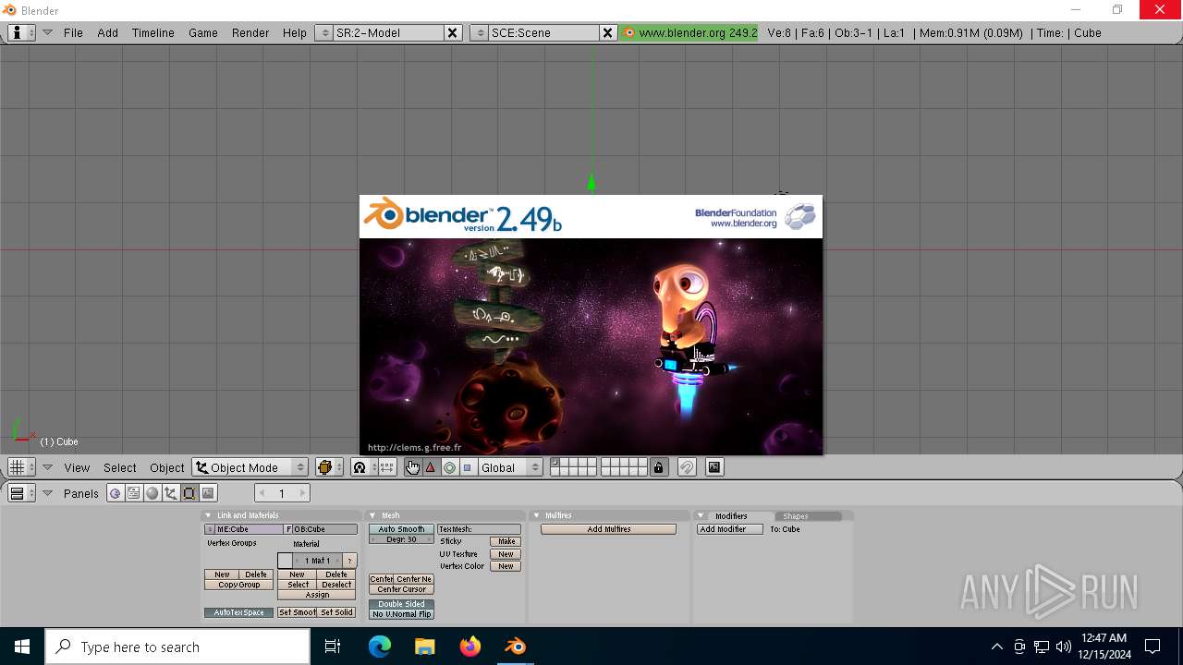
Task: Switch to Editing context panels icon
Action: coord(189,493)
